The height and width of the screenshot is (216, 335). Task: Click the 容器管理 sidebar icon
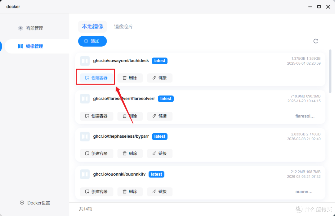[x=20, y=28]
